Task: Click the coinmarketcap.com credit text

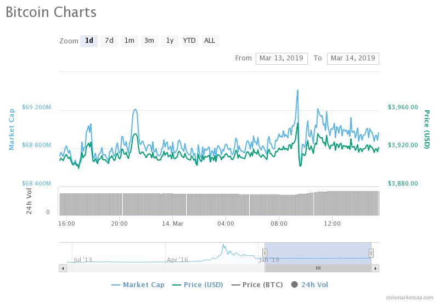Action: tap(409, 298)
